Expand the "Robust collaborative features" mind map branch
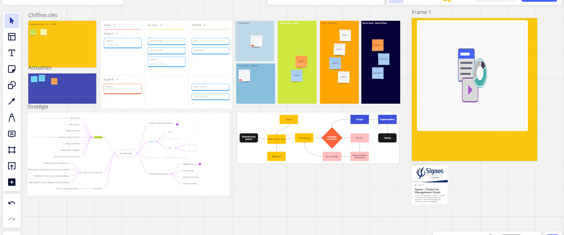Viewport: 564px width, 235px height. click(177, 124)
